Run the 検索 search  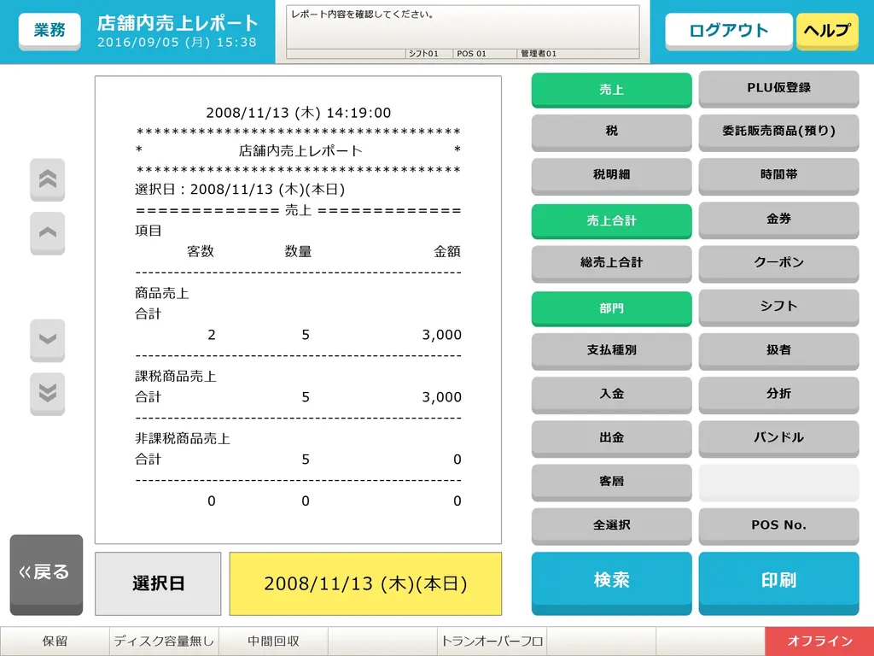pyautogui.click(x=611, y=581)
